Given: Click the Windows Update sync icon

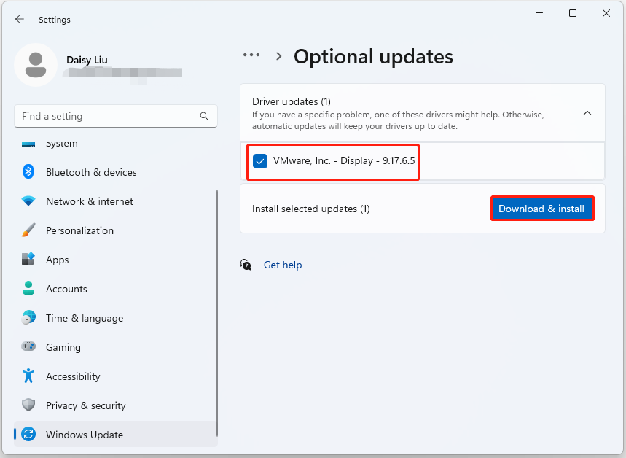Looking at the screenshot, I should (x=28, y=434).
